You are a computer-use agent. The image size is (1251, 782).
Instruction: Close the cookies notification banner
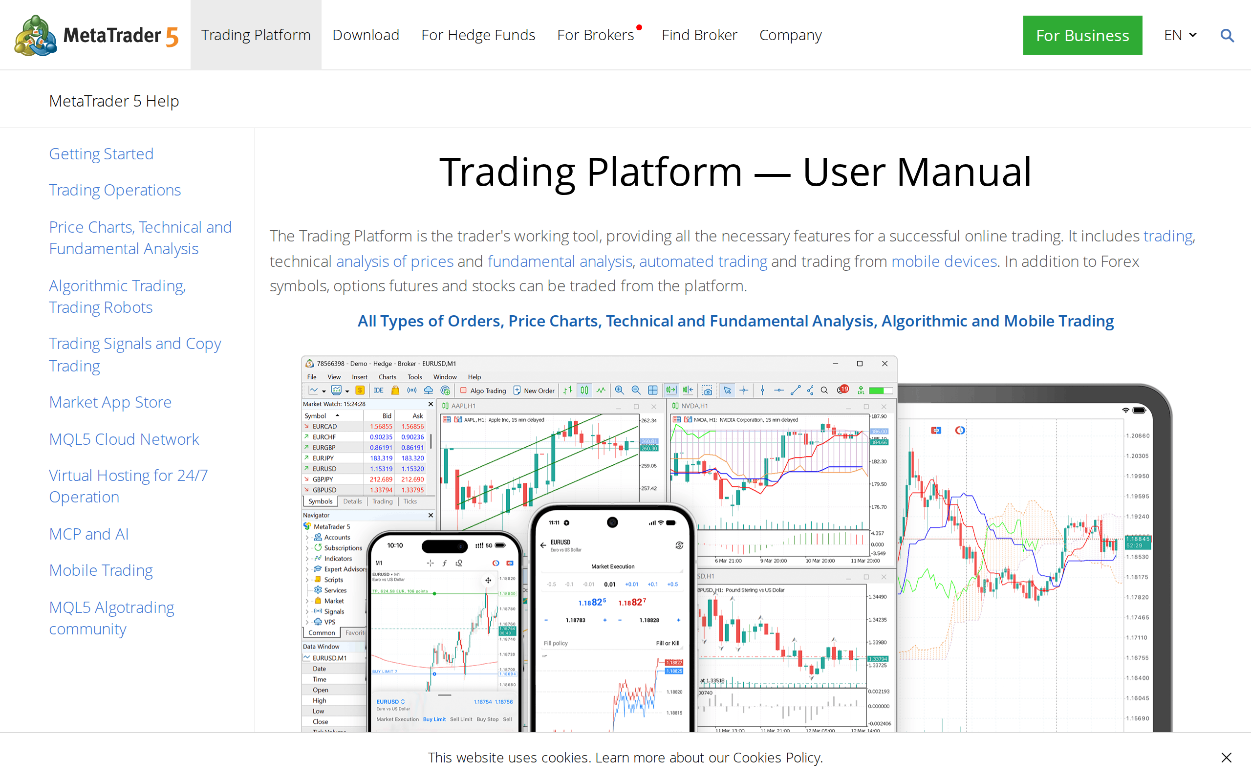tap(1226, 757)
